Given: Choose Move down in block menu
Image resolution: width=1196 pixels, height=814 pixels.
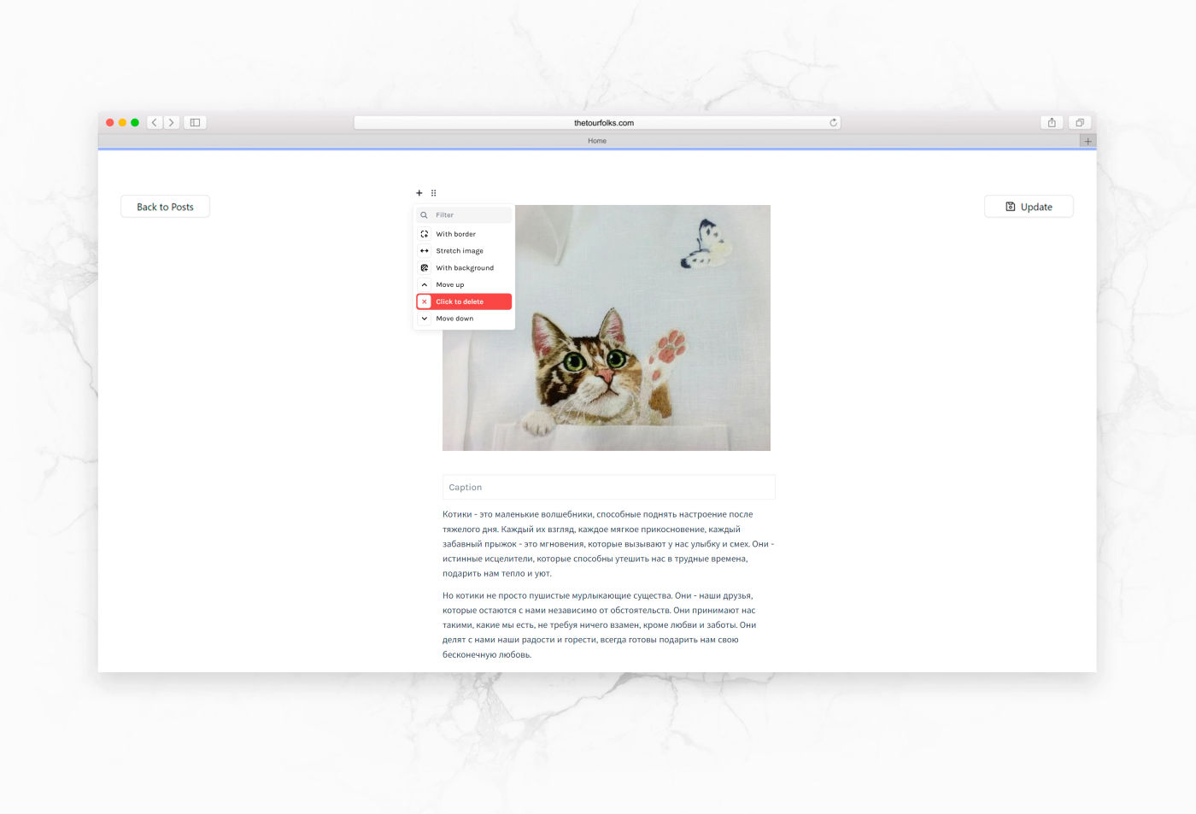Looking at the screenshot, I should 464,319.
